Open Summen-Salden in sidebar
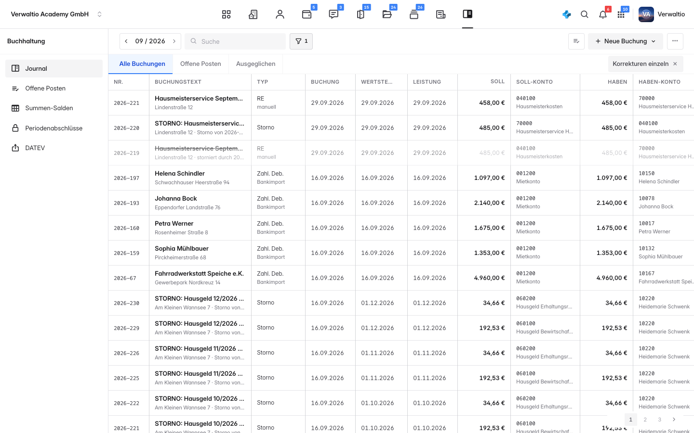694x433 pixels. click(54, 108)
